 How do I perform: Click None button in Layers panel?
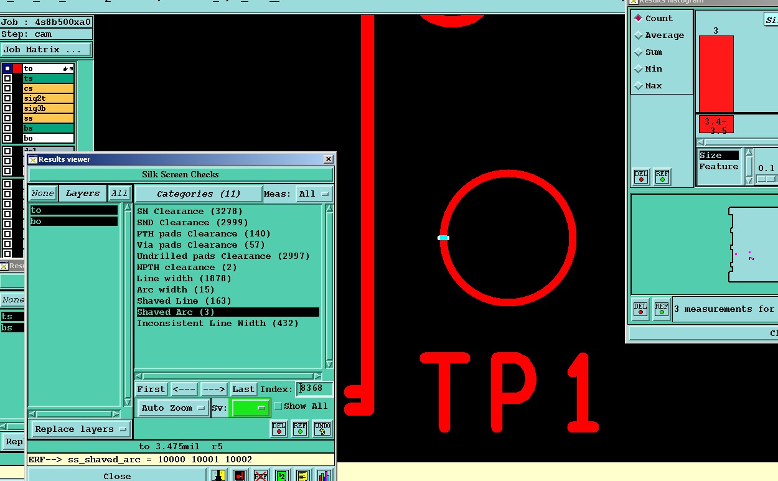pyautogui.click(x=42, y=194)
